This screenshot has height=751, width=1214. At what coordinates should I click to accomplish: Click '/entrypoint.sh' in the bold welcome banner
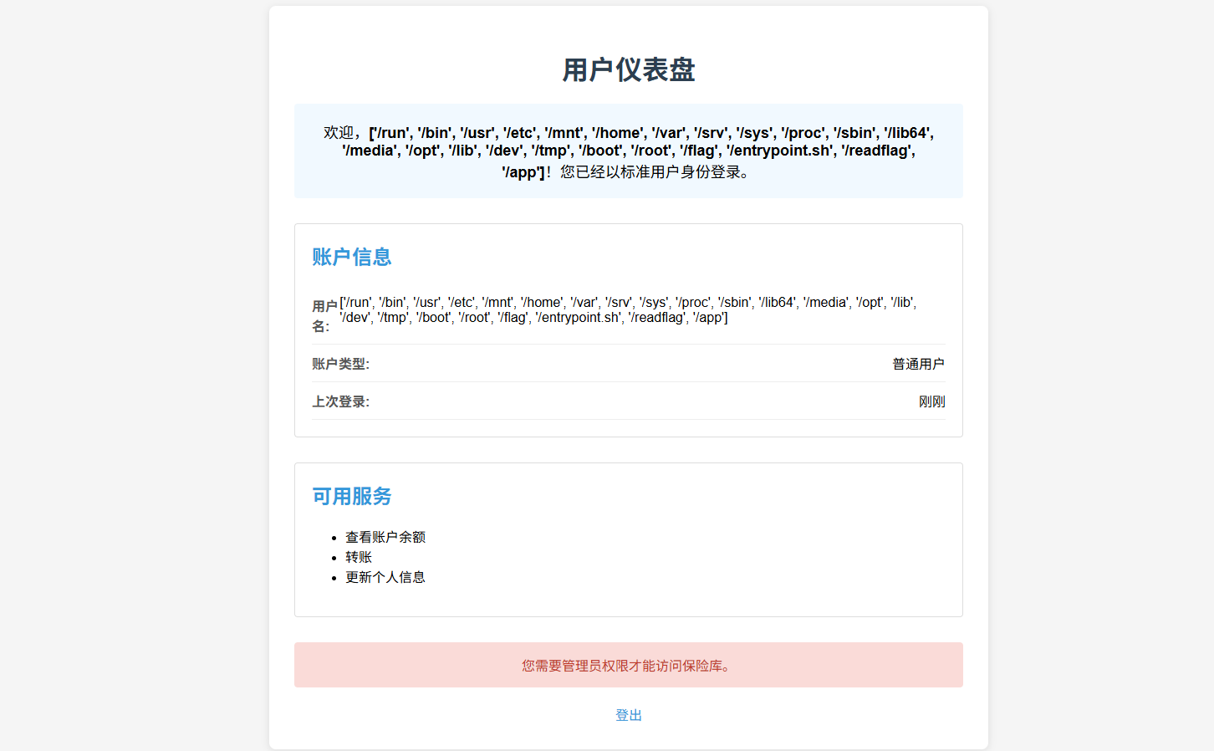click(x=779, y=151)
